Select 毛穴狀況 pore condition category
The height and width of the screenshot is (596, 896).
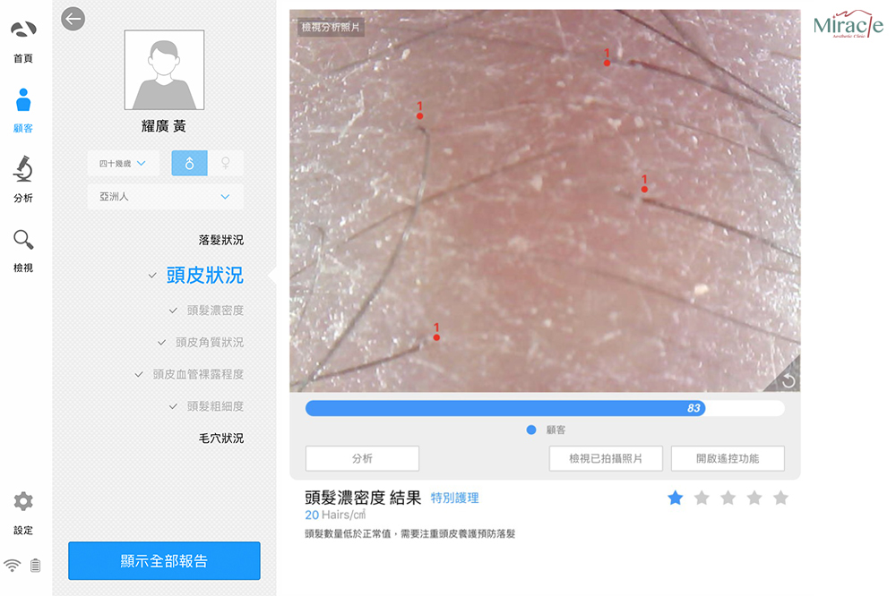click(220, 438)
